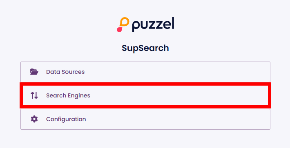Select the downward arrow in the Search Engines icon
290x148 pixels.
(36, 95)
